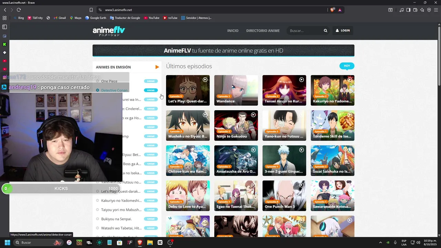Screen dimensions: 441x248
Task: Open the Tondemo Skill de Ise episode thumbnail
Action: pyautogui.click(x=332, y=125)
